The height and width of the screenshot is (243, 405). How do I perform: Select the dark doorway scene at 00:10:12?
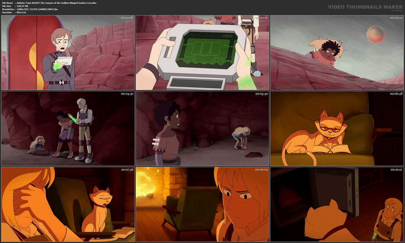[x=336, y=204]
